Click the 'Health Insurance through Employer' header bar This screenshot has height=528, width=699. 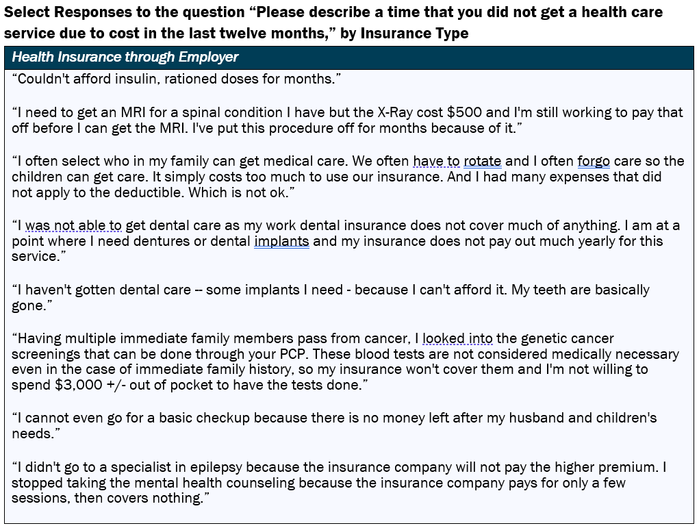349,58
